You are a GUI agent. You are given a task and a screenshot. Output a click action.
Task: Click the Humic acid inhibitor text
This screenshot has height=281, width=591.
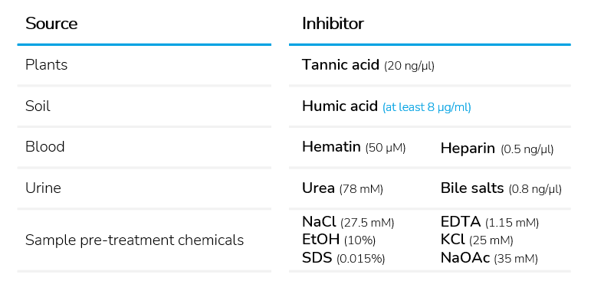(340, 106)
